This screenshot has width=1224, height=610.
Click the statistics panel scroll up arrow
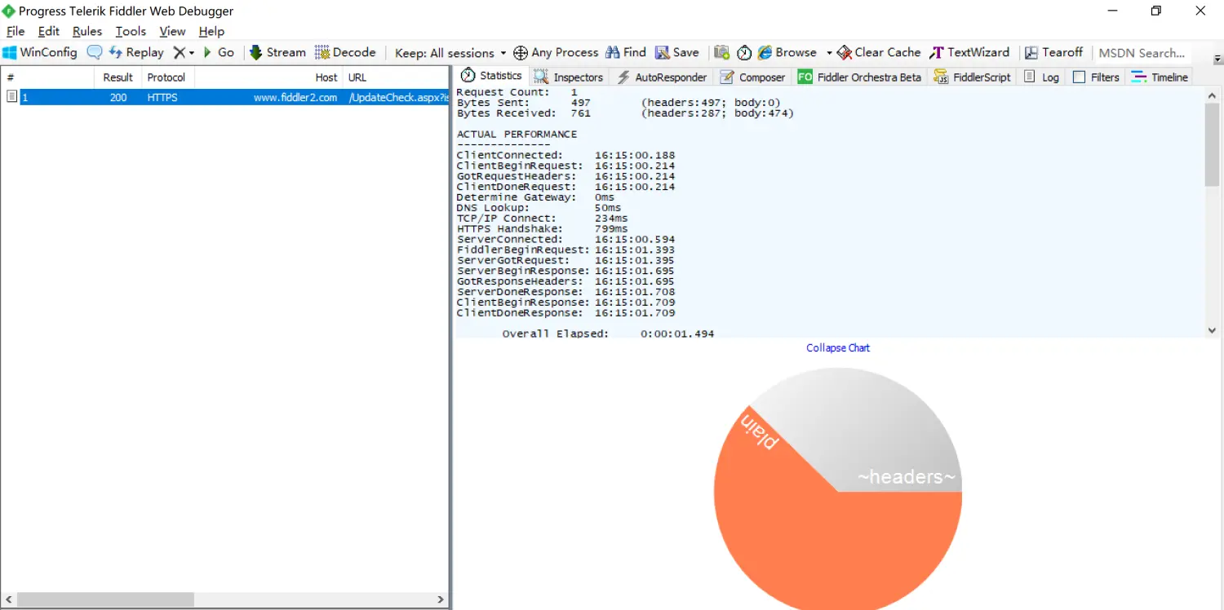point(1212,95)
